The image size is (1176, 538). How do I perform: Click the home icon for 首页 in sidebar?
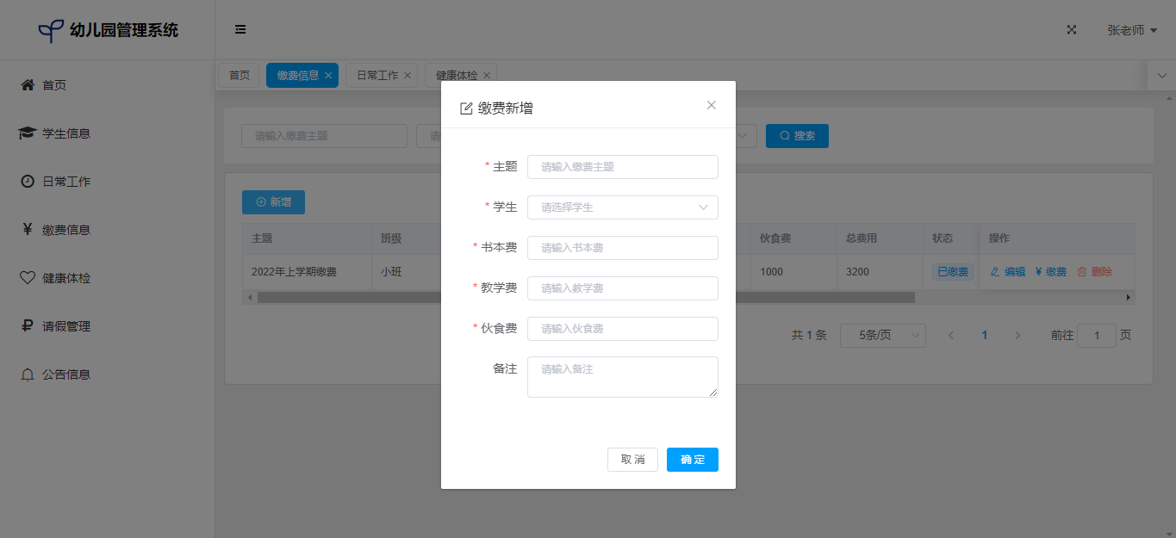[x=28, y=85]
